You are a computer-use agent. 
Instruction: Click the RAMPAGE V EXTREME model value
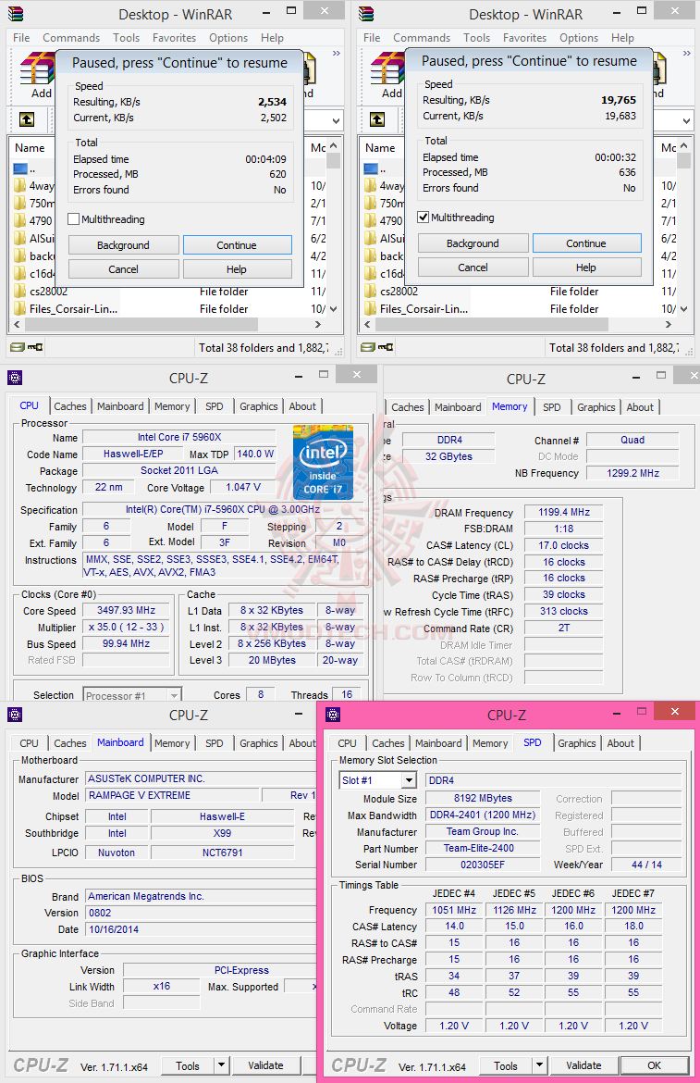170,795
